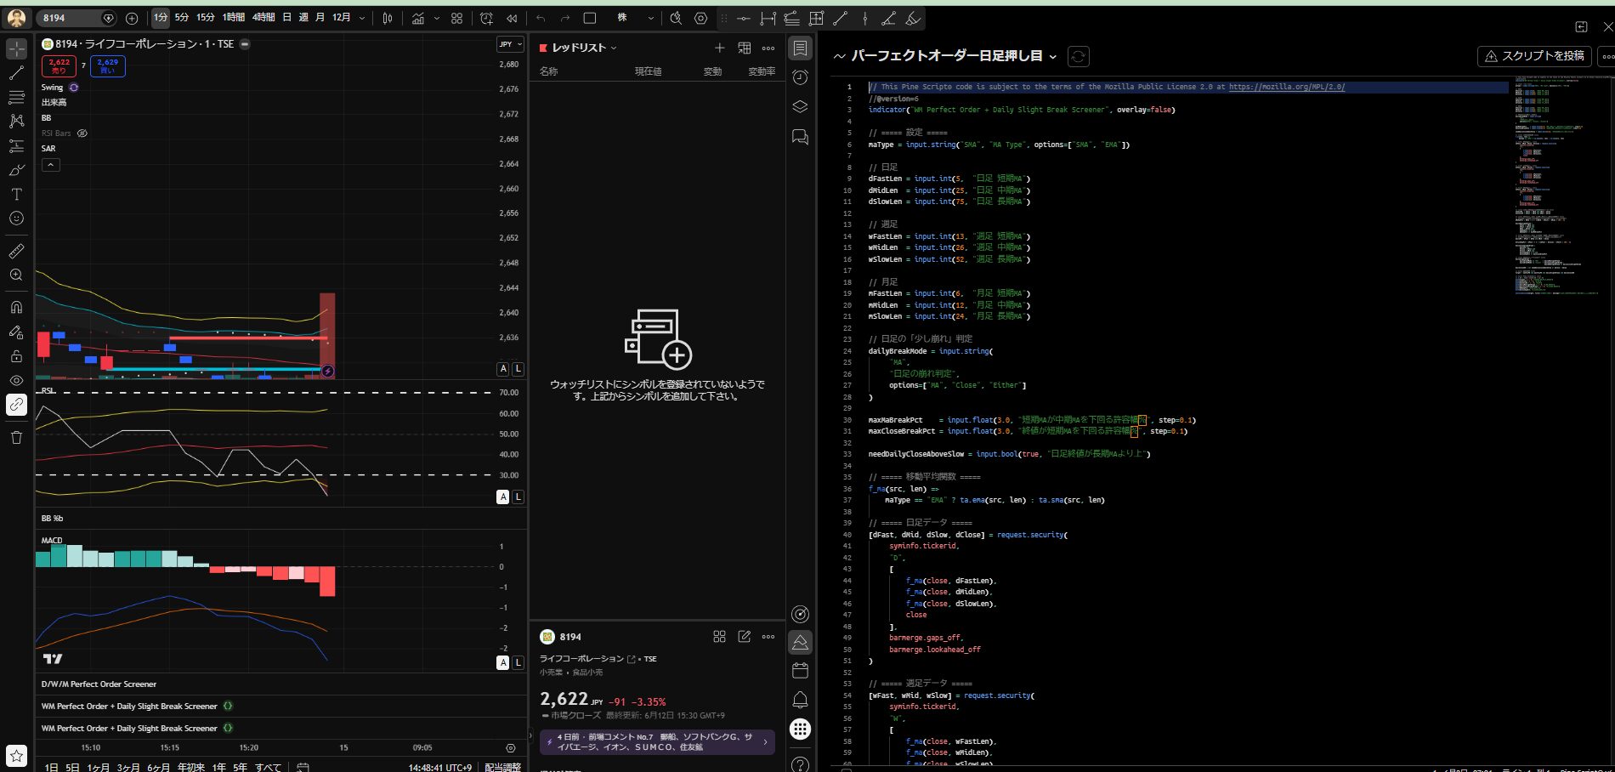Open the candlestick chart type selector
The height and width of the screenshot is (772, 1615).
pyautogui.click(x=388, y=18)
